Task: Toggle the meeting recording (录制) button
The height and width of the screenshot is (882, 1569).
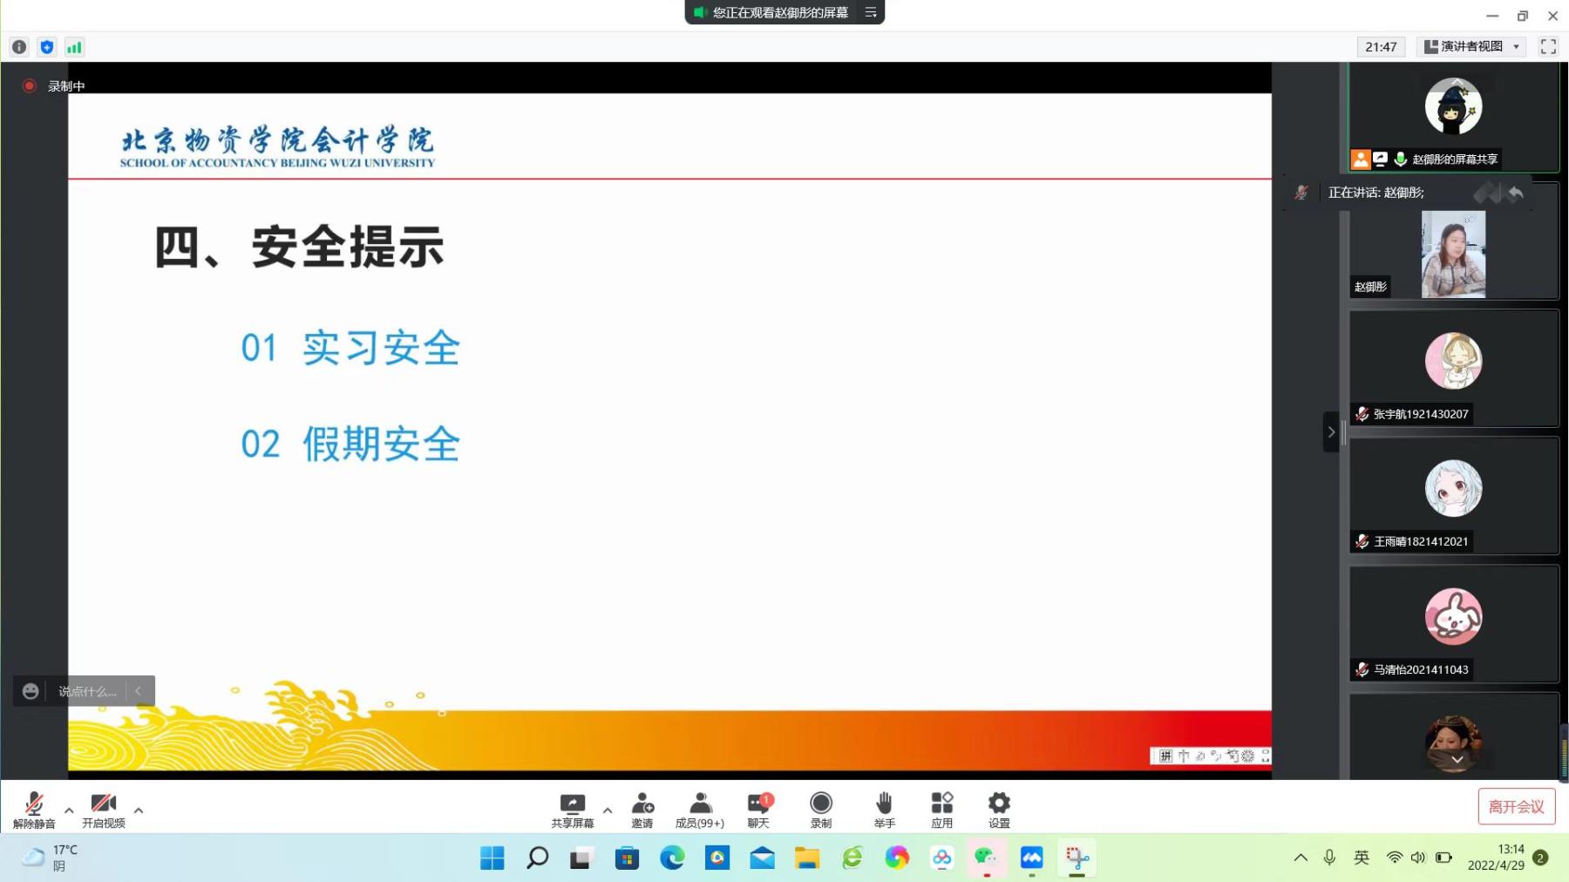Action: [820, 809]
